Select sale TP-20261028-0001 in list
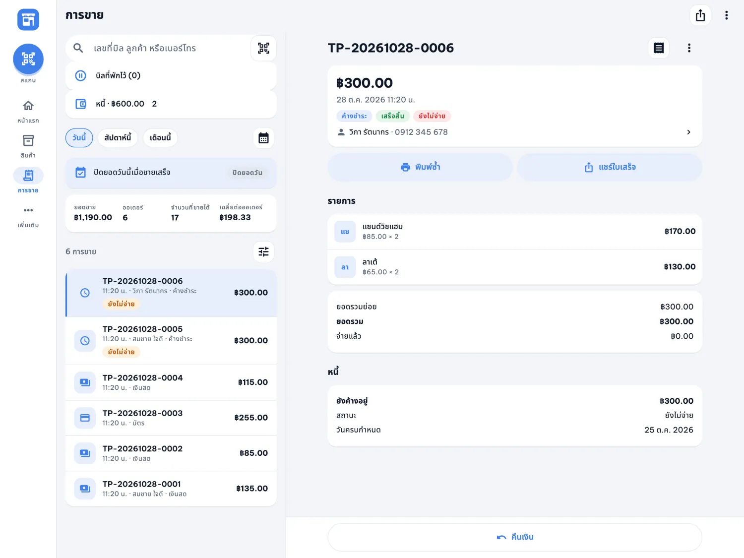This screenshot has height=558, width=744. (171, 489)
